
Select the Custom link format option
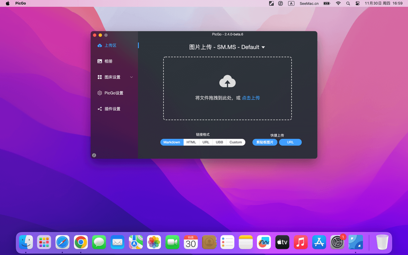[x=235, y=142]
